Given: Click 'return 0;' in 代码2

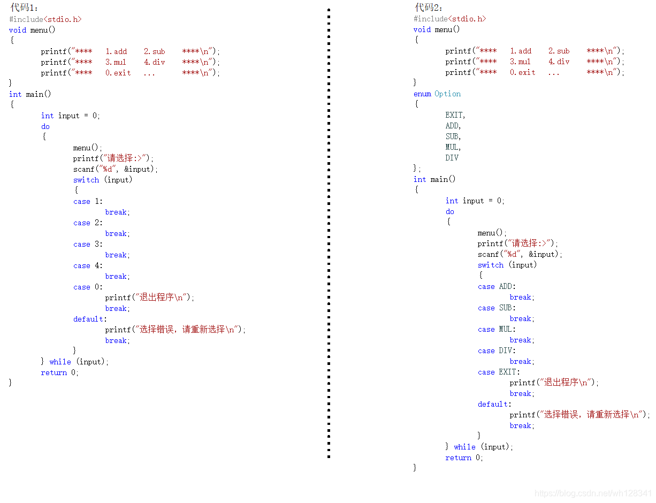Looking at the screenshot, I should [x=464, y=458].
